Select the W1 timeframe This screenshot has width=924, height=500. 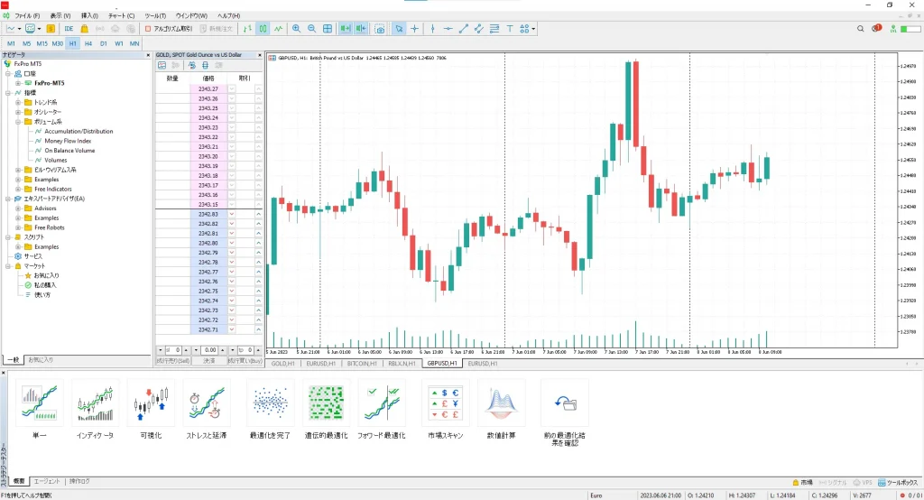tap(119, 43)
